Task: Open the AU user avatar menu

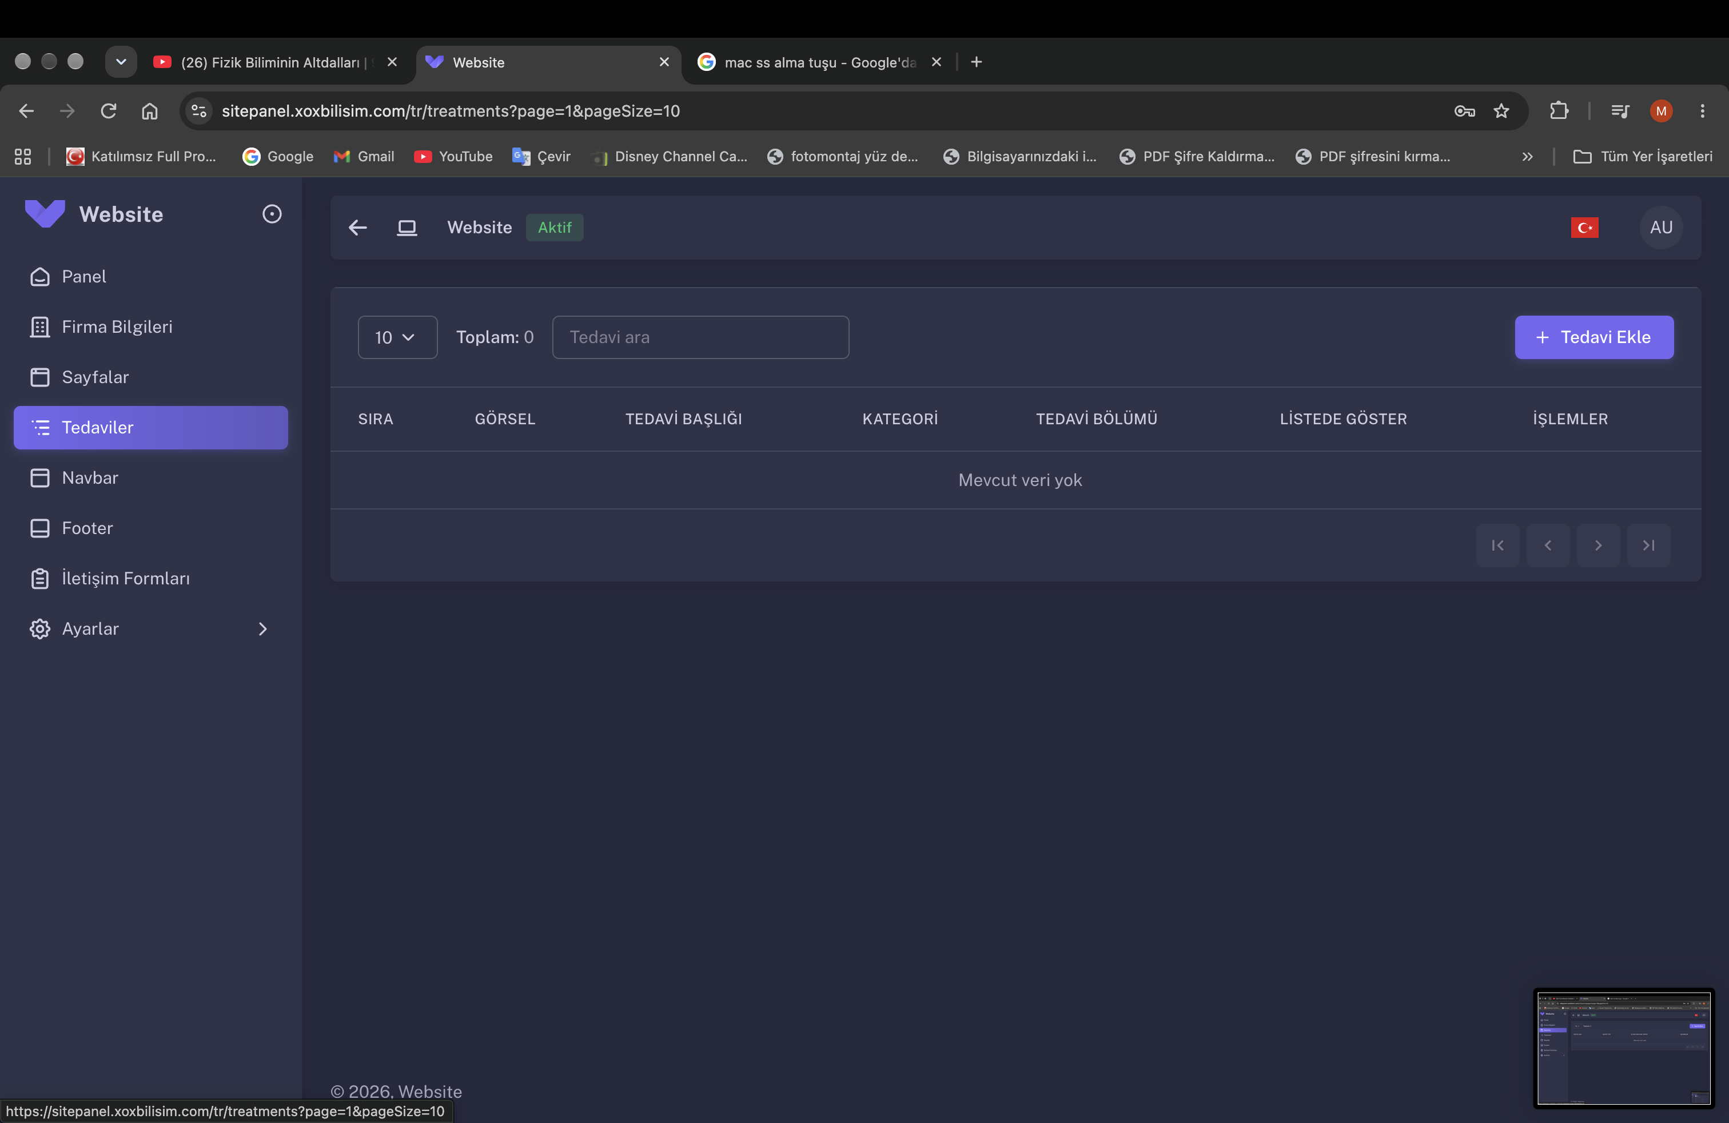Action: click(1661, 228)
